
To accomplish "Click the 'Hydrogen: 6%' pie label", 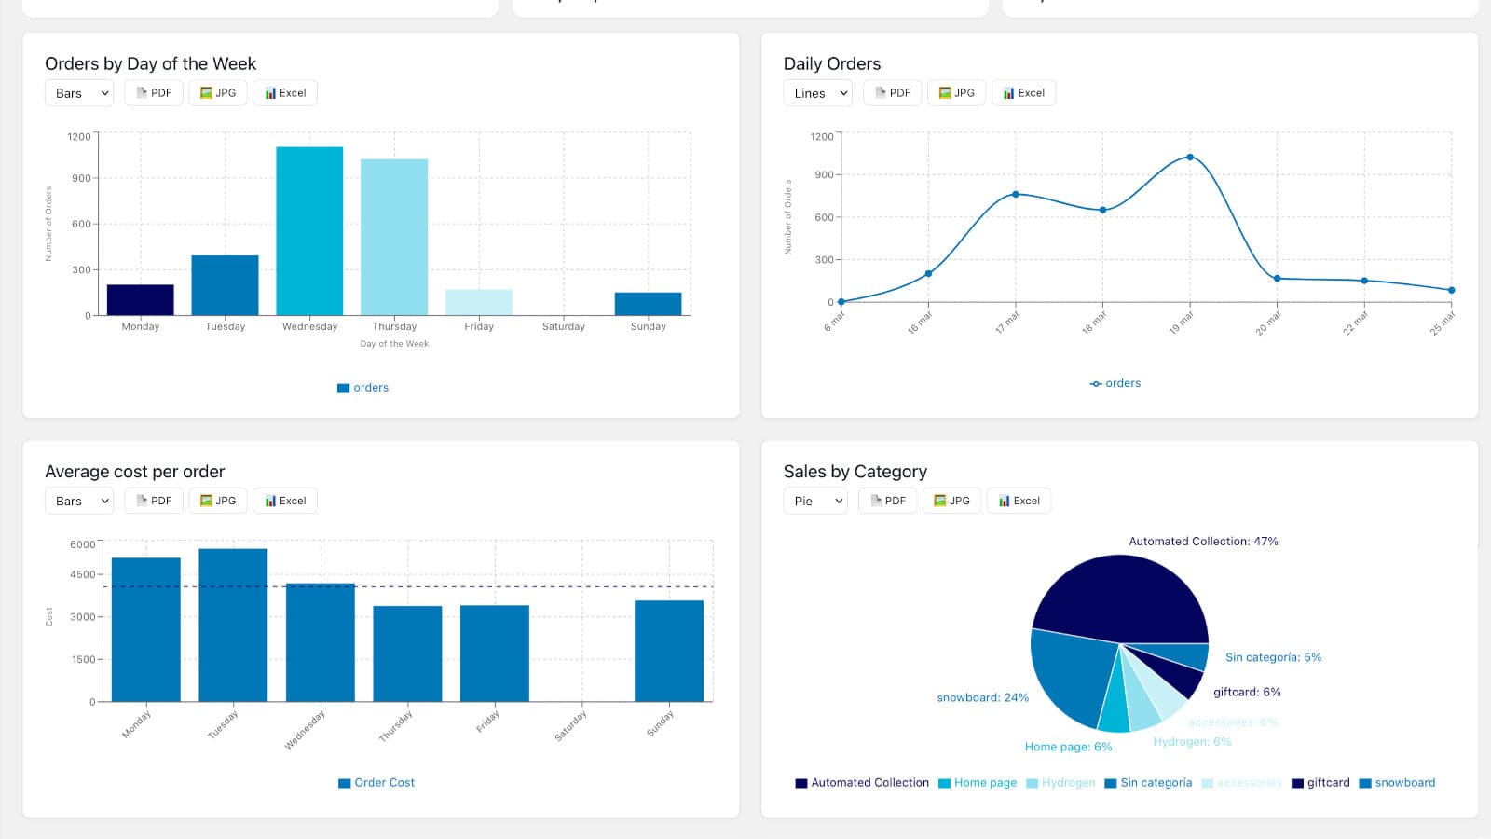I will (1192, 742).
